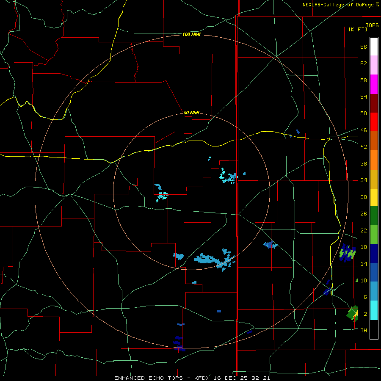Click the bright red 46-50K ft legend swatch
The height and width of the screenshot is (381, 381).
pyautogui.click(x=374, y=122)
